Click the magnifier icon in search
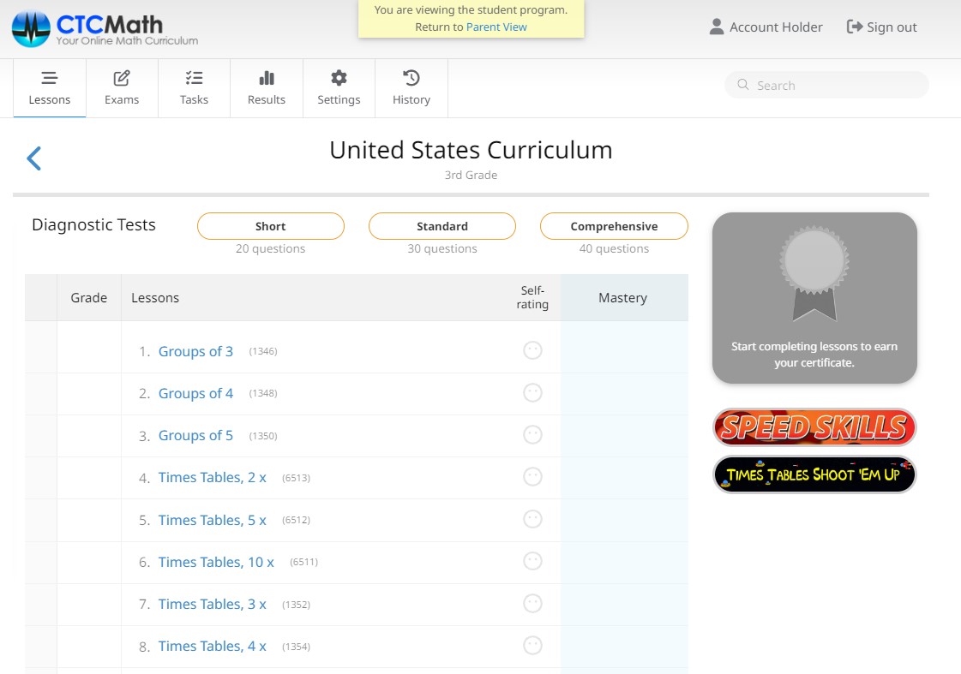The image size is (961, 674). (742, 85)
